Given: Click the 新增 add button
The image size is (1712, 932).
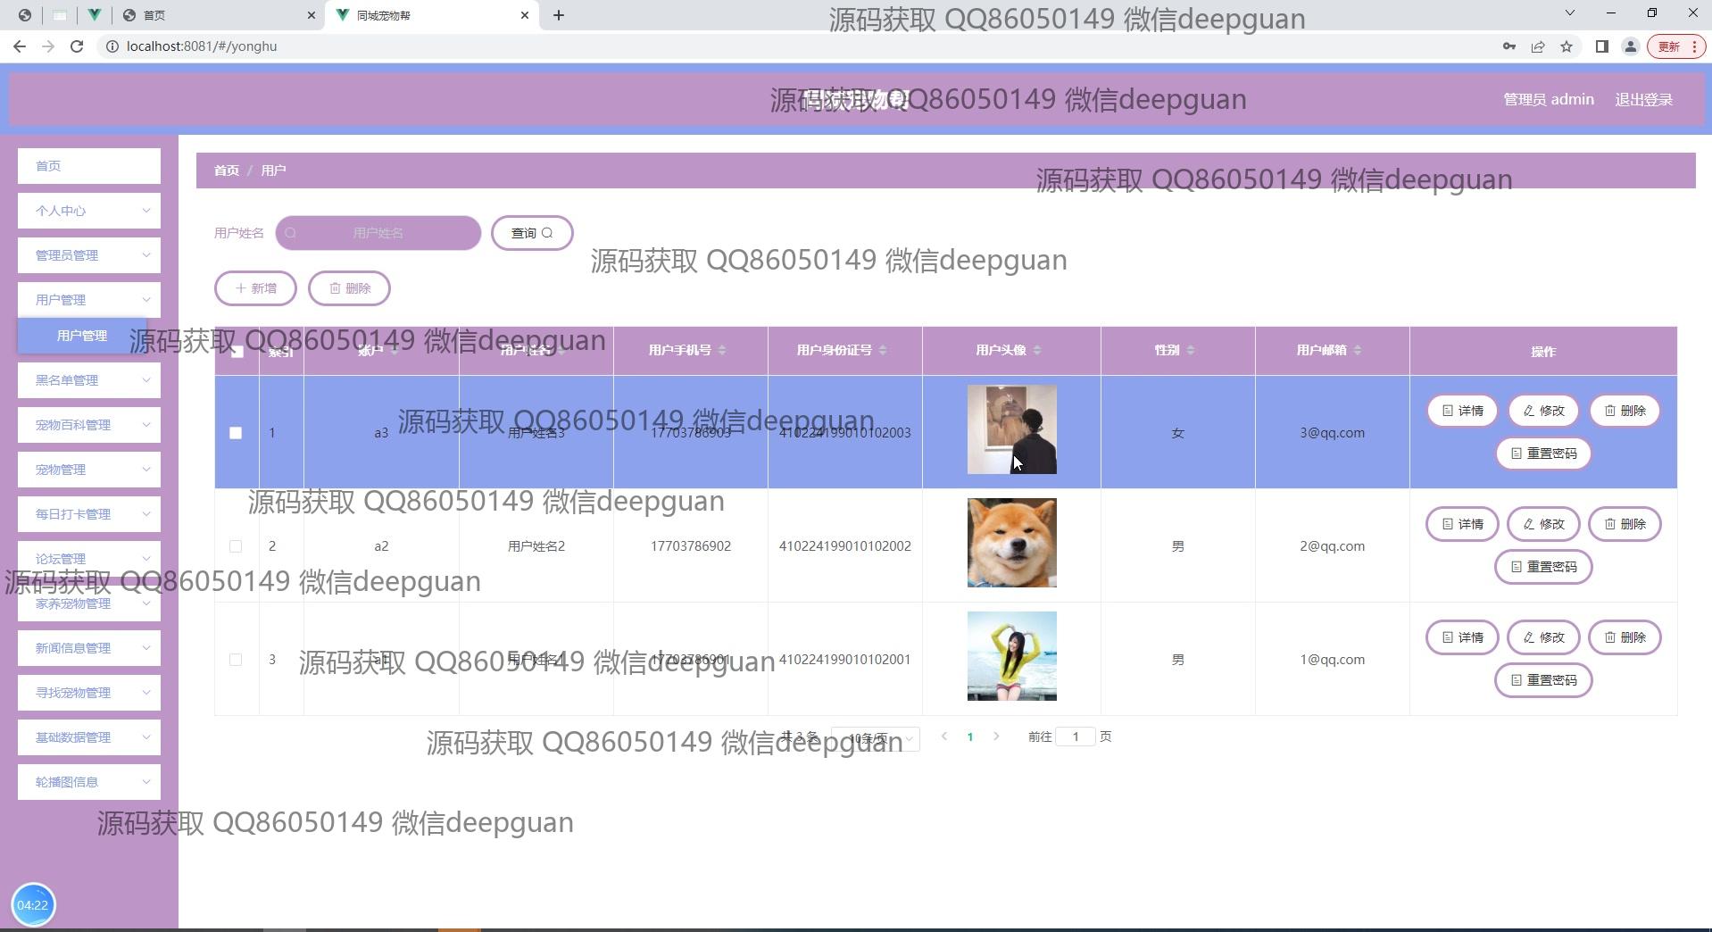Looking at the screenshot, I should point(255,288).
